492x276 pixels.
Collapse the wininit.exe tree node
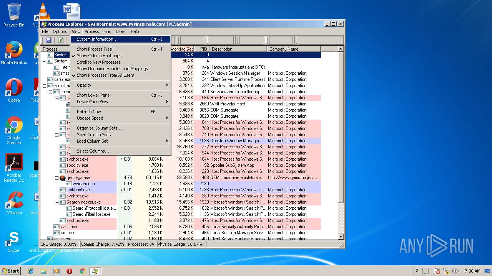44,85
